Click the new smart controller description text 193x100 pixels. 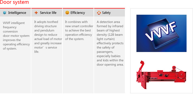(x=79, y=30)
